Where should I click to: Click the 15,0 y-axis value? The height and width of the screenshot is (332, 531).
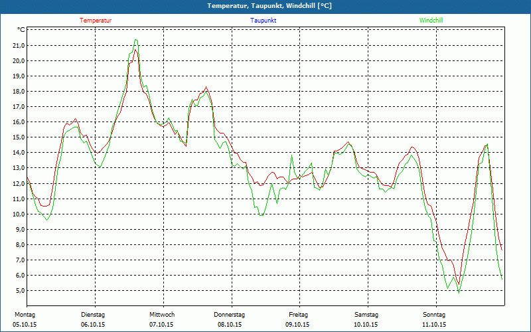(19, 137)
